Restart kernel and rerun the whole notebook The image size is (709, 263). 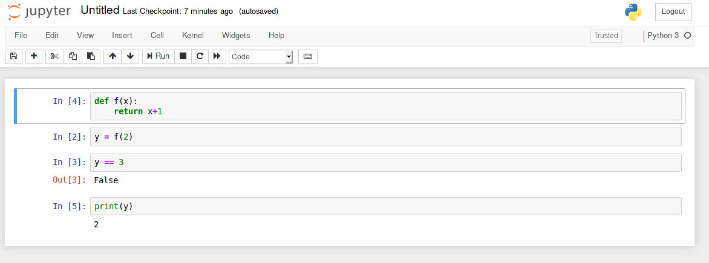pyautogui.click(x=217, y=56)
